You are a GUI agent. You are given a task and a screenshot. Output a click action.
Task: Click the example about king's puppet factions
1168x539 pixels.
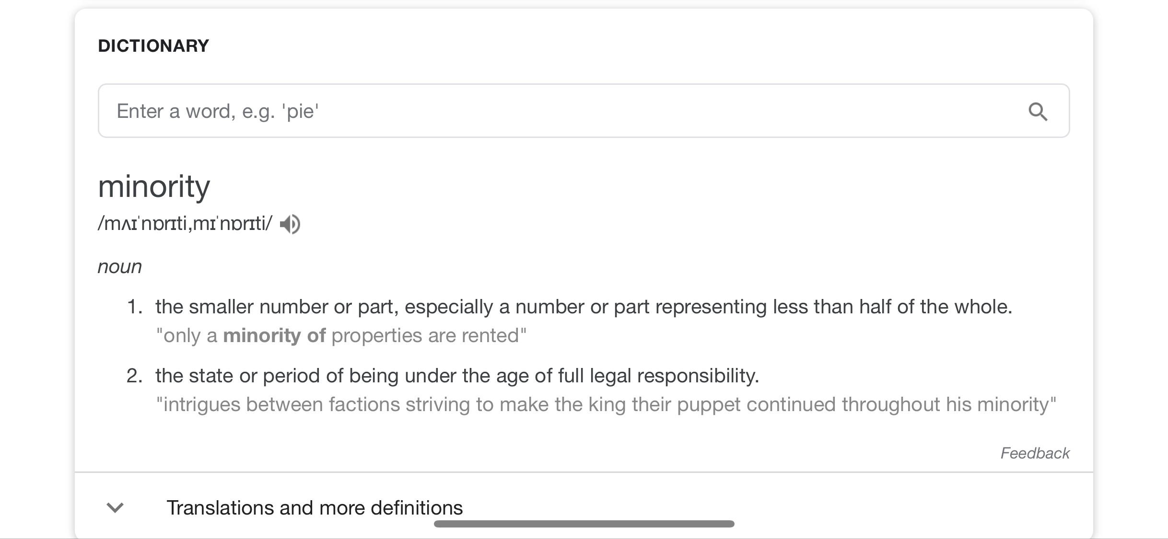coord(606,405)
